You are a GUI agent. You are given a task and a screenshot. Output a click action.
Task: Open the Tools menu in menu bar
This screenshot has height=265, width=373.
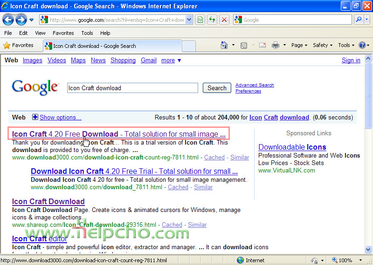pos(87,33)
